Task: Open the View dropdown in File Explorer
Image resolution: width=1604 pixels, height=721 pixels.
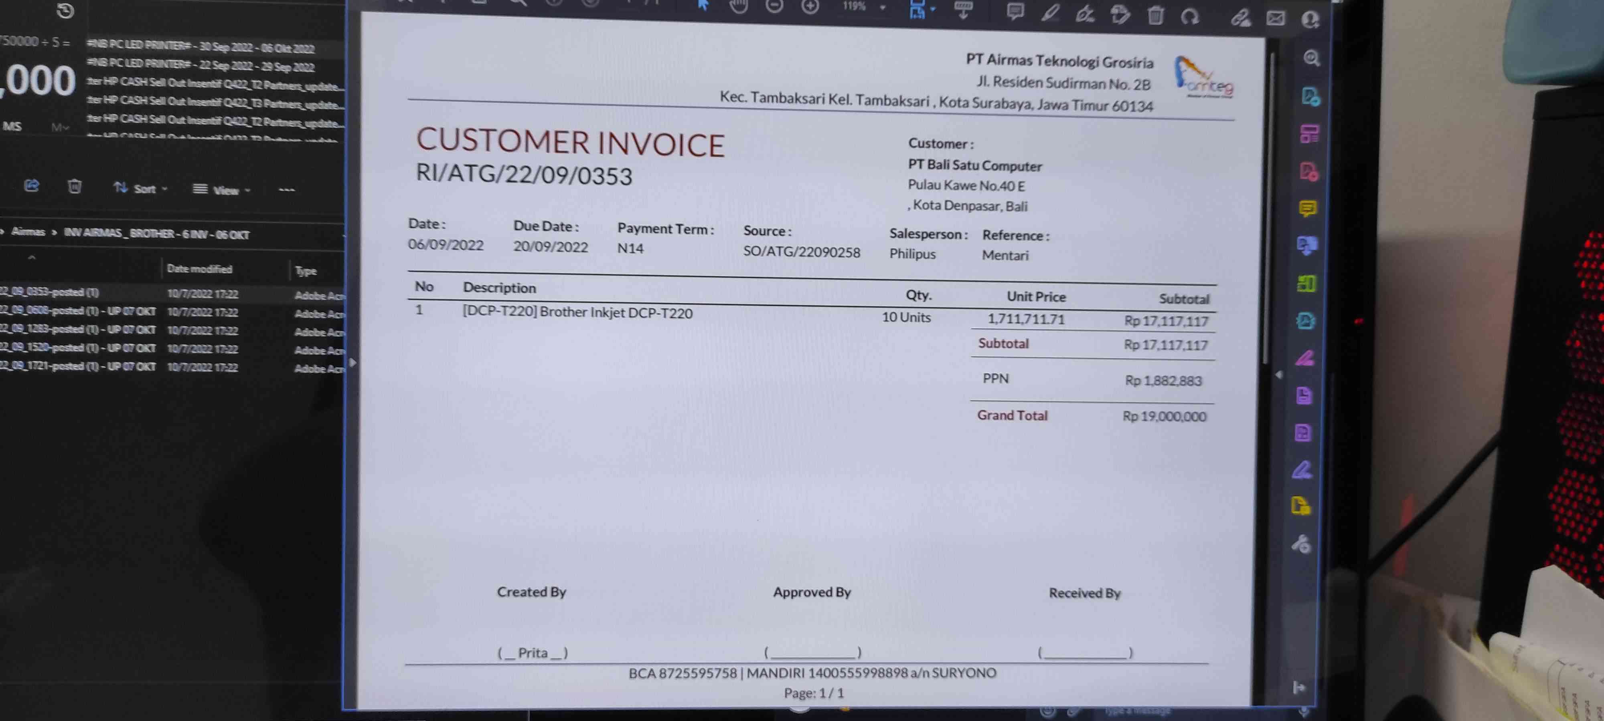Action: click(x=221, y=190)
